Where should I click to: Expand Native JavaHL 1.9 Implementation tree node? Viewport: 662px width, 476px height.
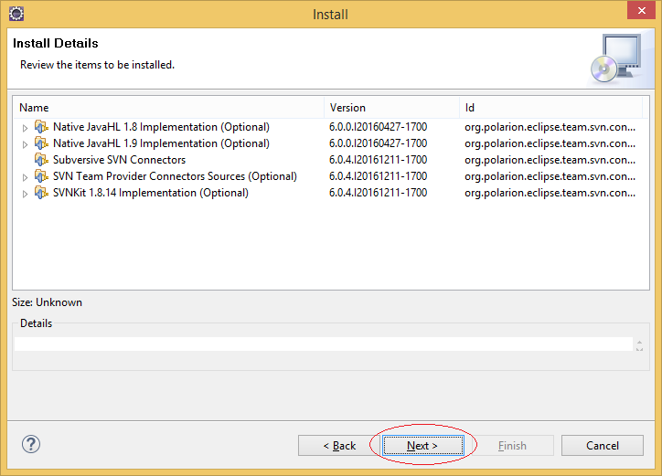25,144
